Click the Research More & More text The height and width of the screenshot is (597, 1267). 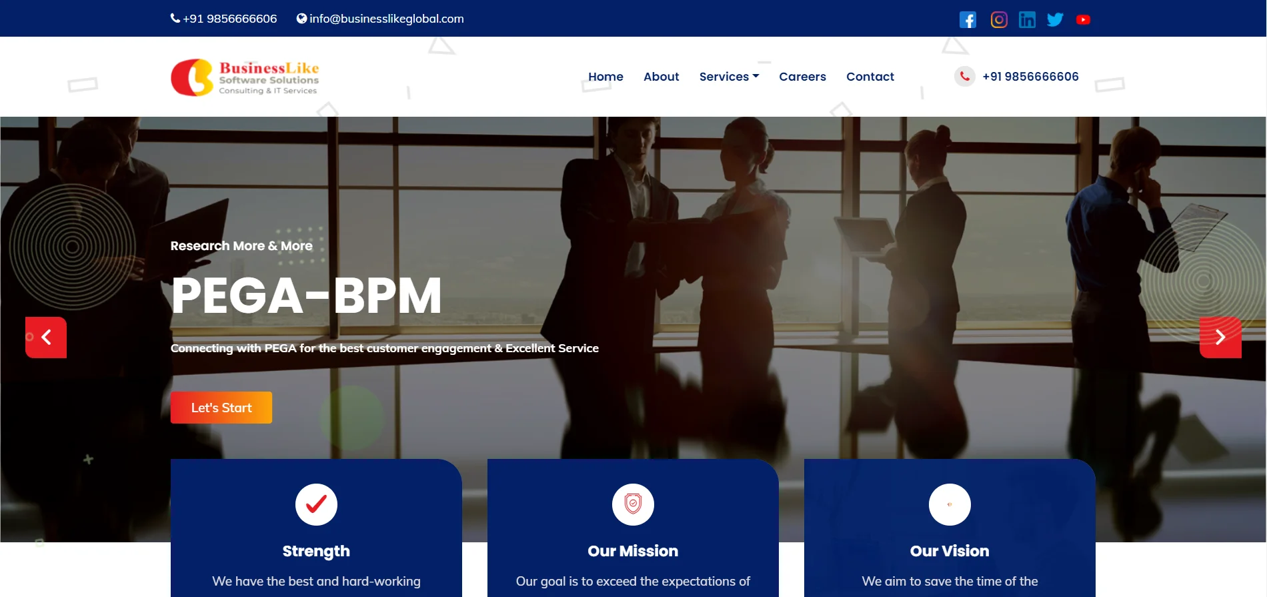(241, 245)
